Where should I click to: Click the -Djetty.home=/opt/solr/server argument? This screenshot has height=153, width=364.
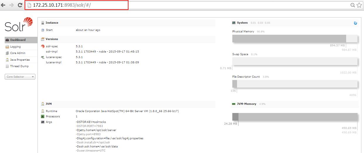(96, 130)
